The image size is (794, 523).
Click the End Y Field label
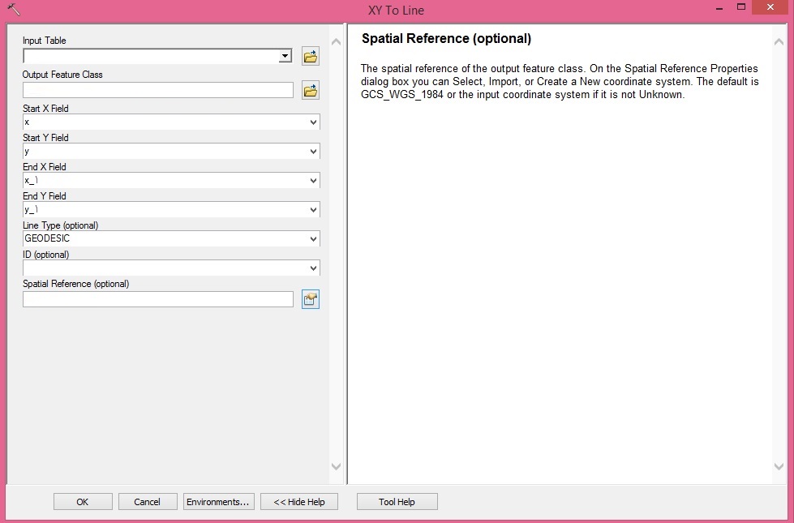(44, 196)
